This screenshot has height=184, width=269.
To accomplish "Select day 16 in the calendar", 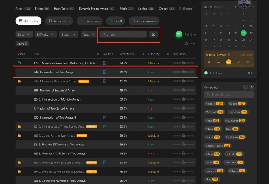I will pos(244,33).
